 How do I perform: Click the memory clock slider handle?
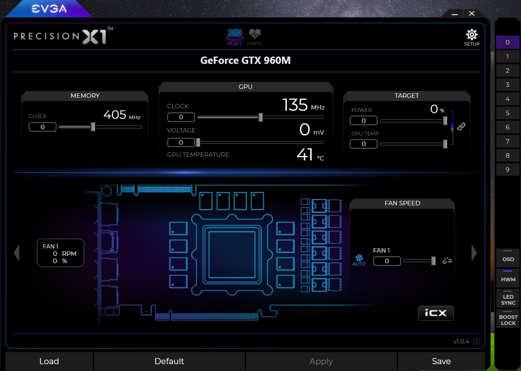(93, 127)
